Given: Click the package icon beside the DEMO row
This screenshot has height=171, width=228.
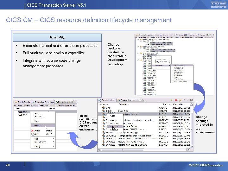Looking at the screenshot, I should tap(104, 111).
